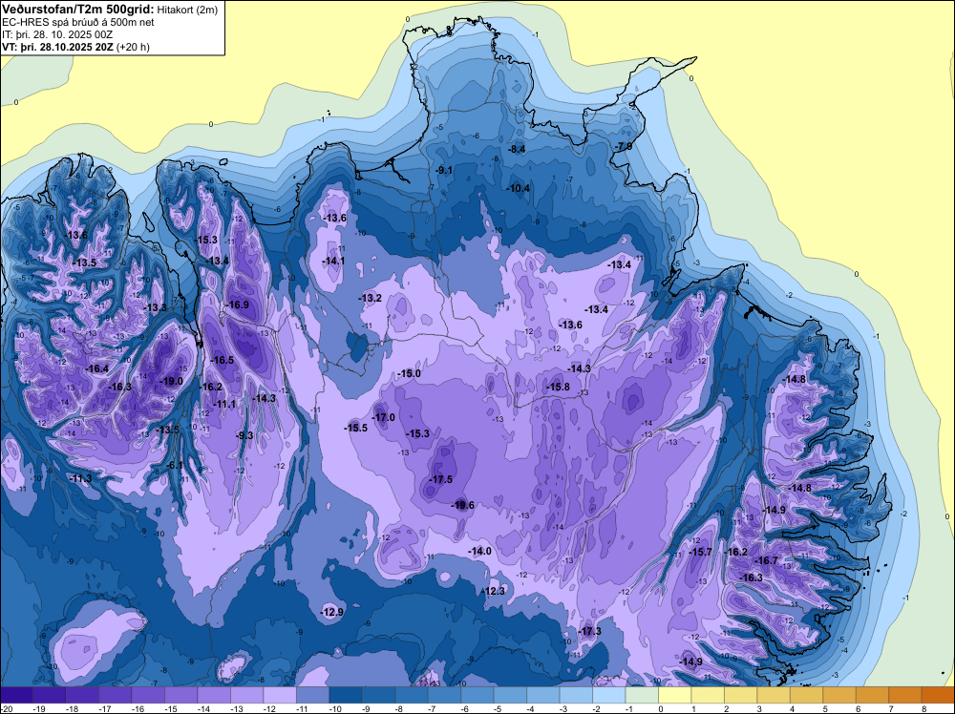
Task: Click the legend swatch between 4 and 5
Action: pos(806,695)
